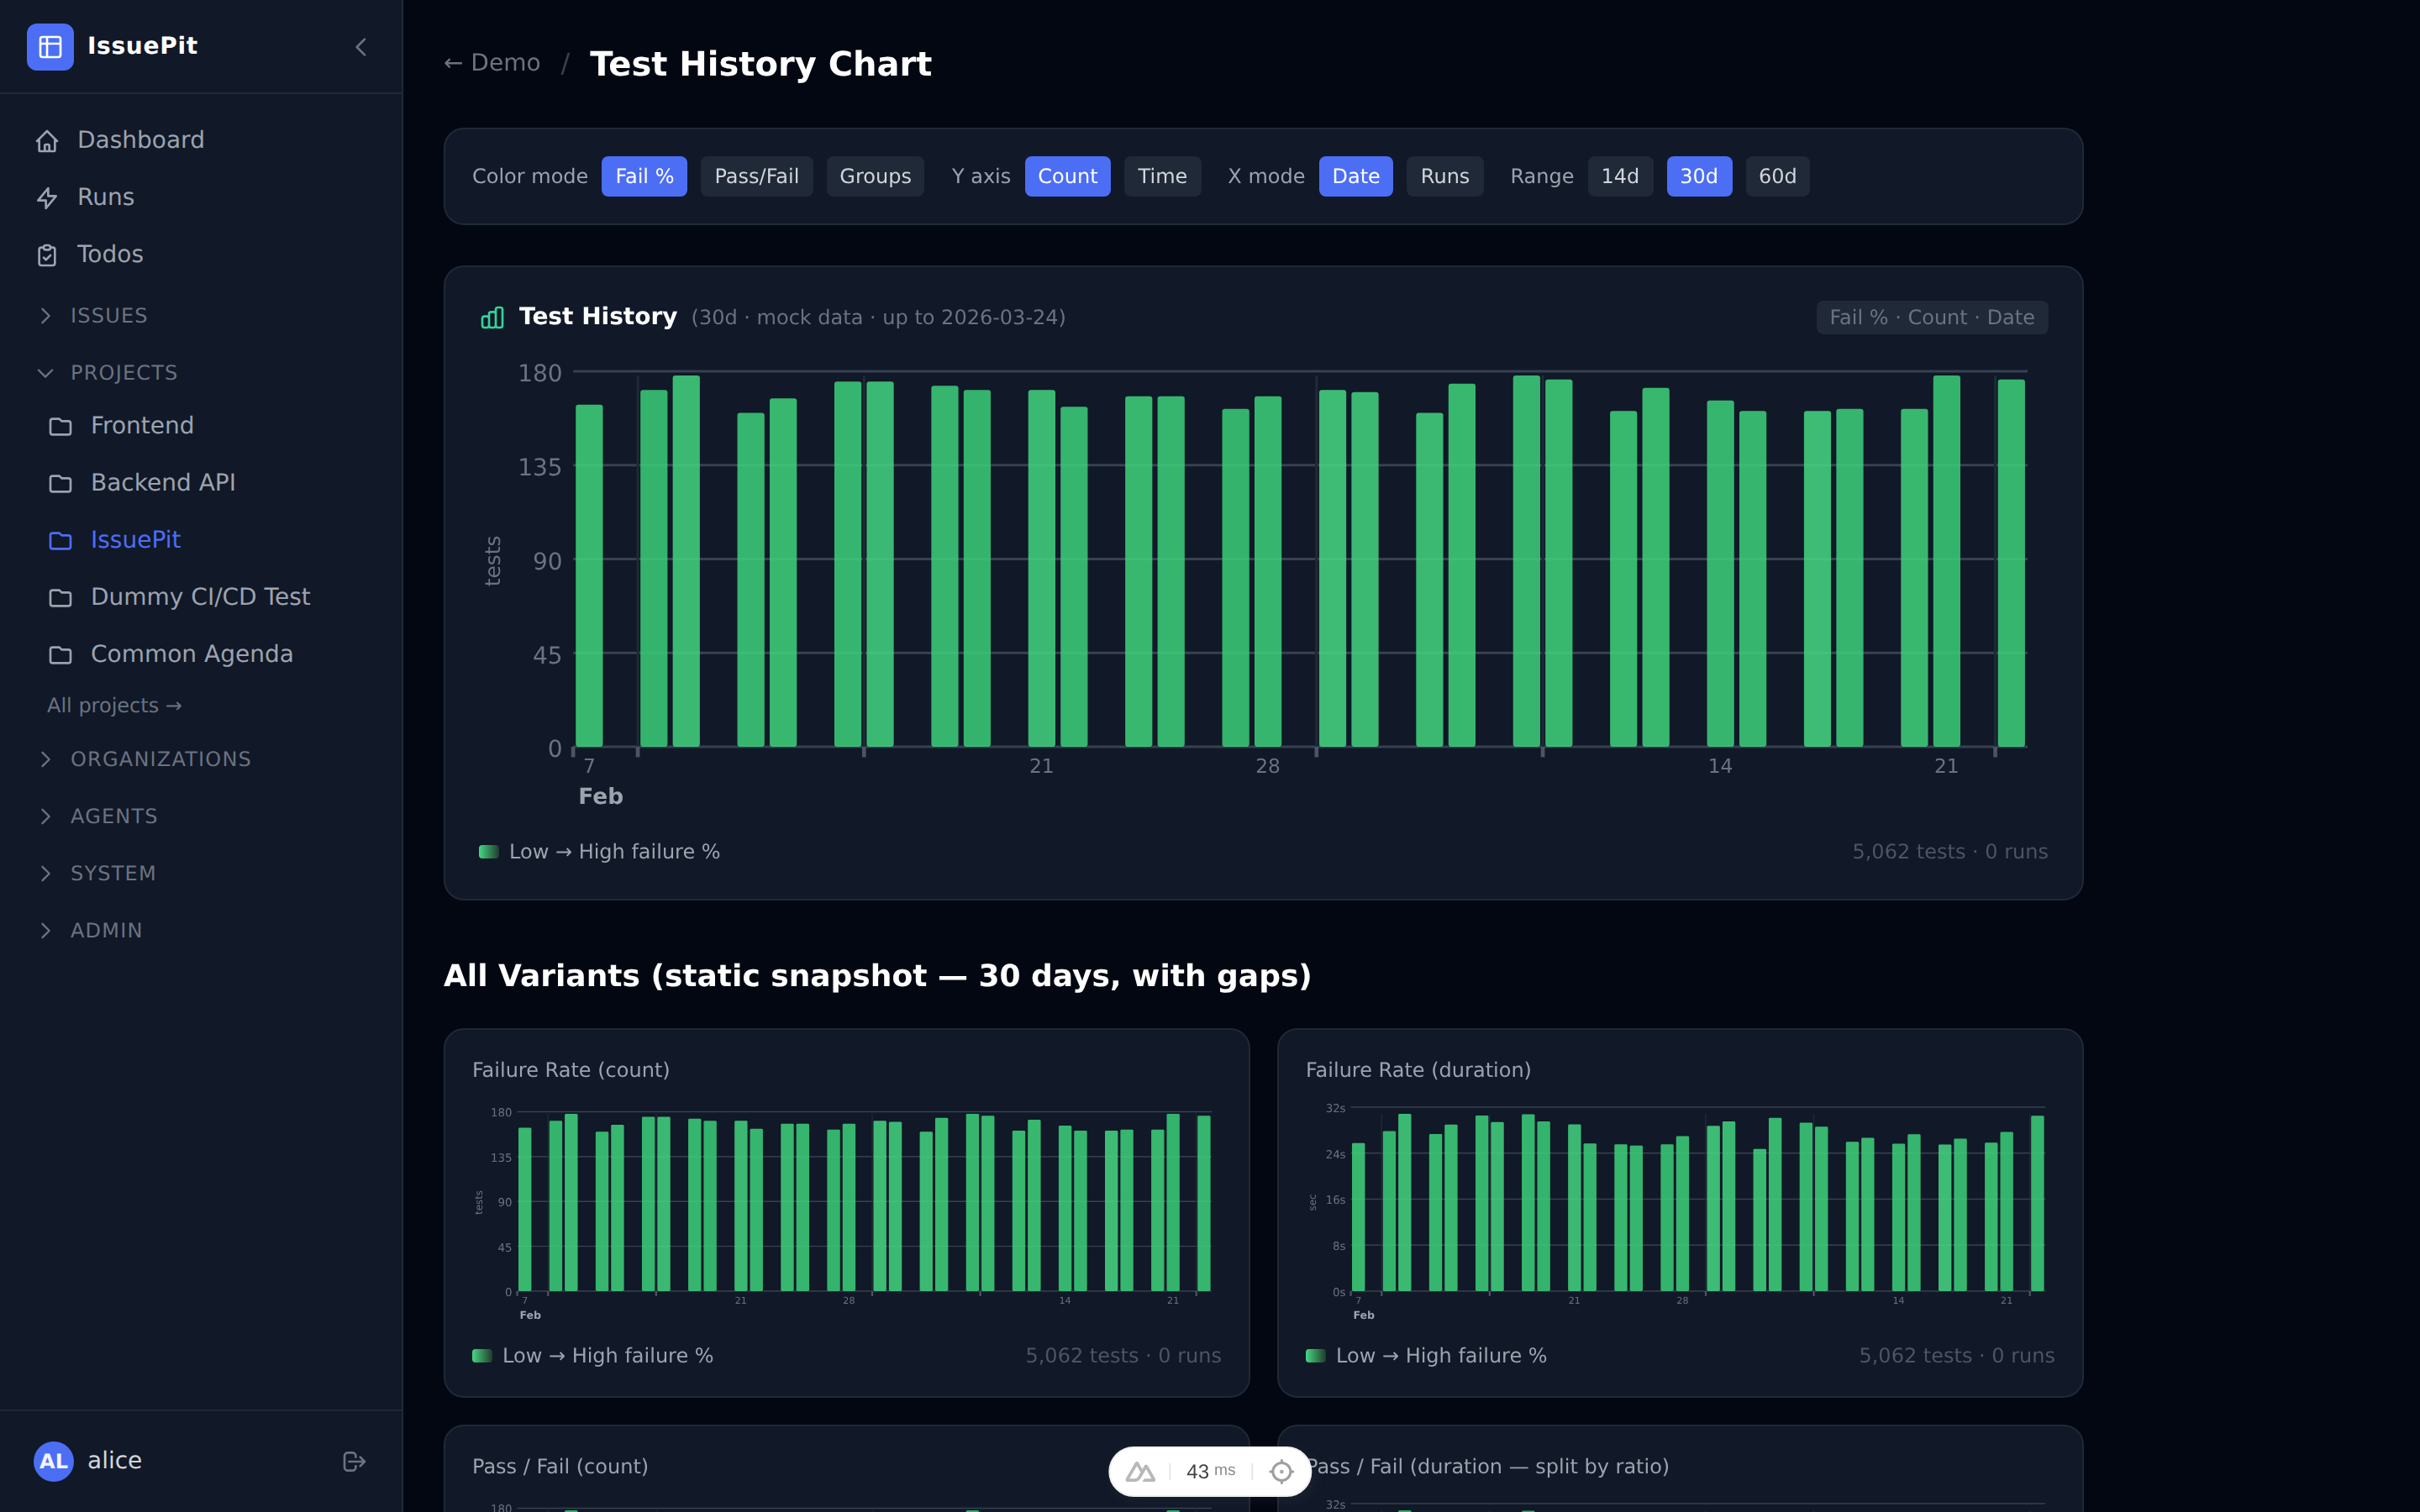
Task: Go back using the Demo breadcrumb
Action: pos(492,62)
